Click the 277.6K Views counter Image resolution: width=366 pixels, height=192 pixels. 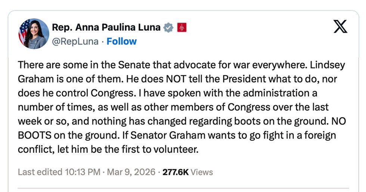point(188,172)
